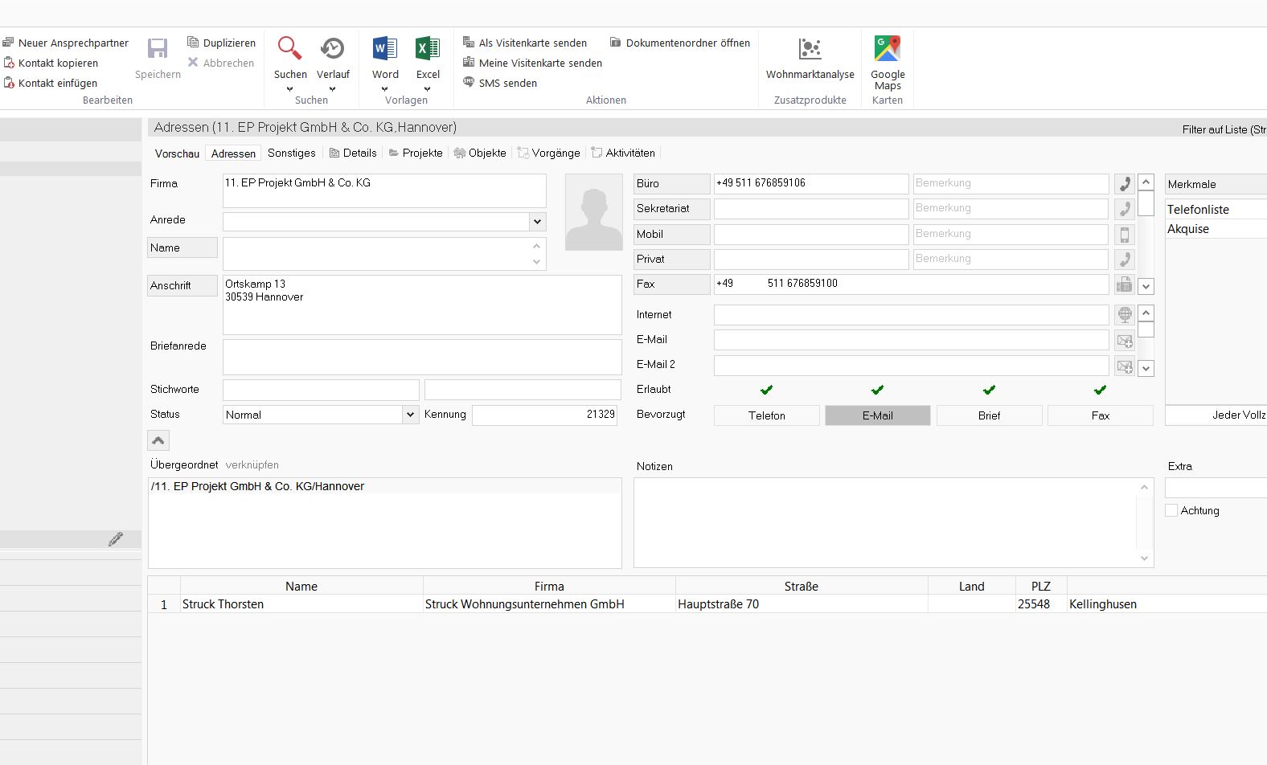
Task: Switch to the Sonstiges tab
Action: 291,153
